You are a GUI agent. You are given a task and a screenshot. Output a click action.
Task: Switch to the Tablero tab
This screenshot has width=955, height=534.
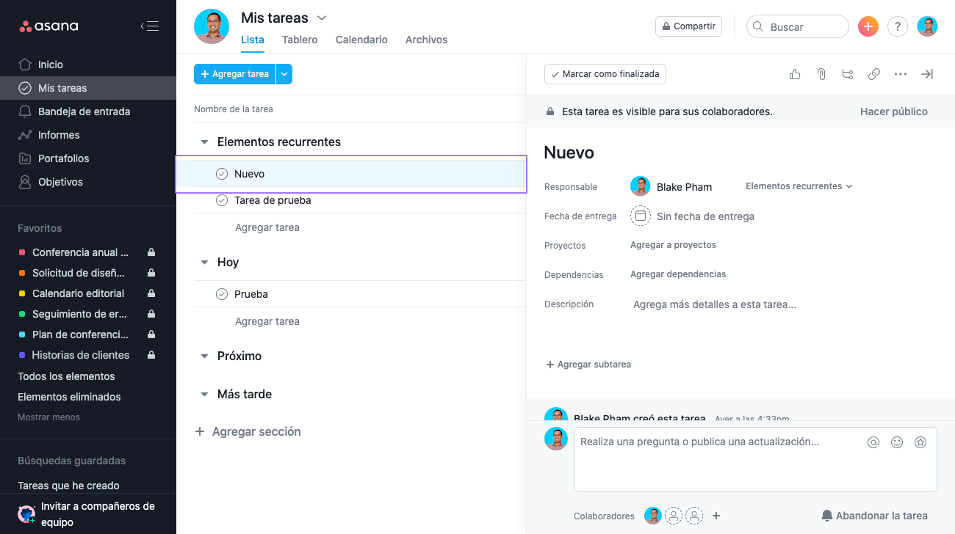[300, 40]
